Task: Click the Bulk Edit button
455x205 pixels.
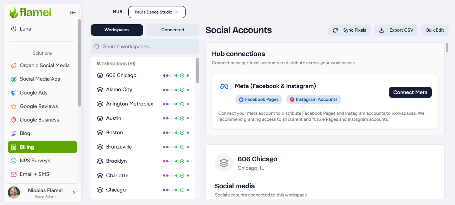Action: (x=435, y=30)
